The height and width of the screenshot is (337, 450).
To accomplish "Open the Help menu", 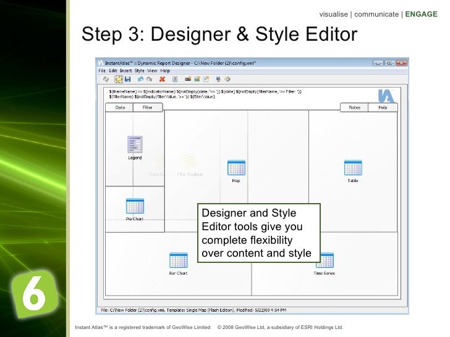I will coord(165,70).
